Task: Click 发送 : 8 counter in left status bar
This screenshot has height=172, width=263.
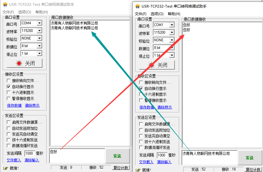Action: (x=66, y=167)
